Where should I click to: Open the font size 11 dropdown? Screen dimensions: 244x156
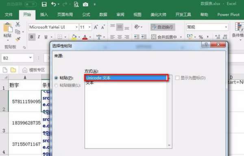coord(89,27)
